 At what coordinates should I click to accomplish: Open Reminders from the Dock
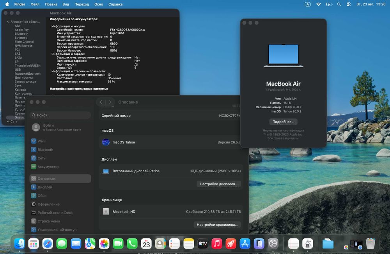pyautogui.click(x=174, y=243)
